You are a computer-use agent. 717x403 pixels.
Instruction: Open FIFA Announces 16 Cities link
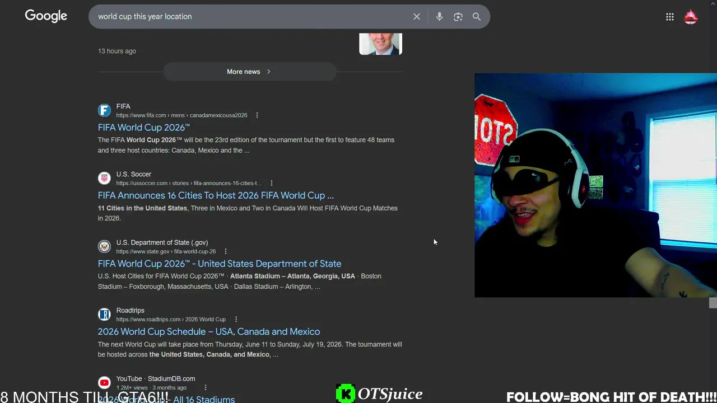[216, 195]
